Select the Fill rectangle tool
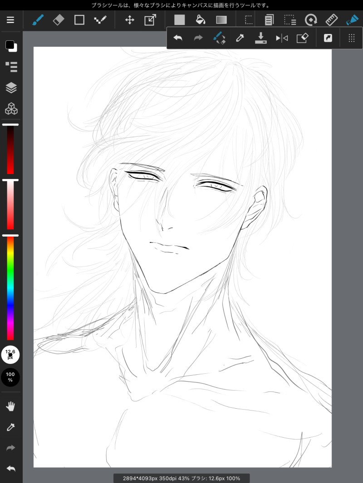The width and height of the screenshot is (363, 483). (x=180, y=20)
